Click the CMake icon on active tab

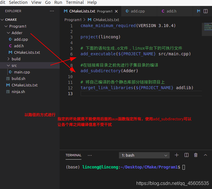(x=66, y=11)
